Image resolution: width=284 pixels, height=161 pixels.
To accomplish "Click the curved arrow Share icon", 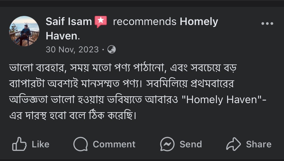I will (234, 144).
